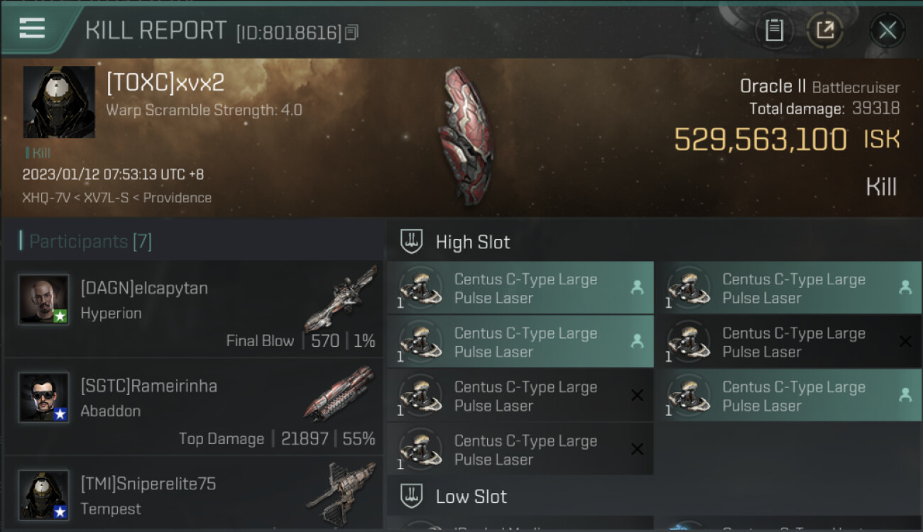Viewport: 923px width, 532px height.
Task: Open the xvx2 victim portrait
Action: coord(59,102)
